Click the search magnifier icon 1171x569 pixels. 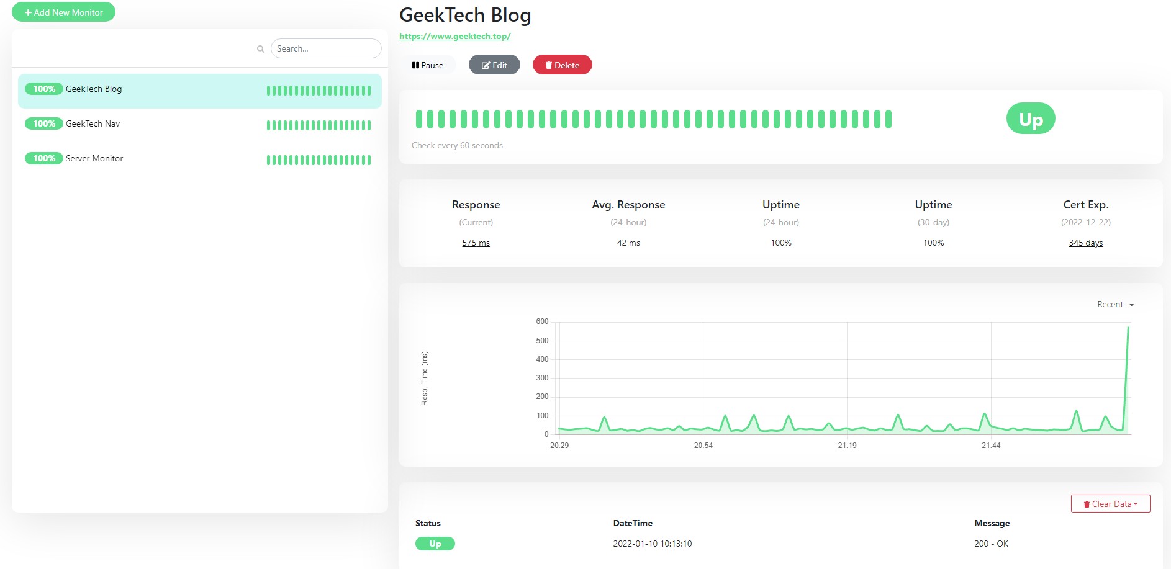tap(261, 49)
